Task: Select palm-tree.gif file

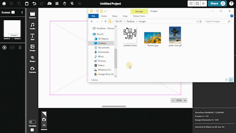Action: (175, 37)
